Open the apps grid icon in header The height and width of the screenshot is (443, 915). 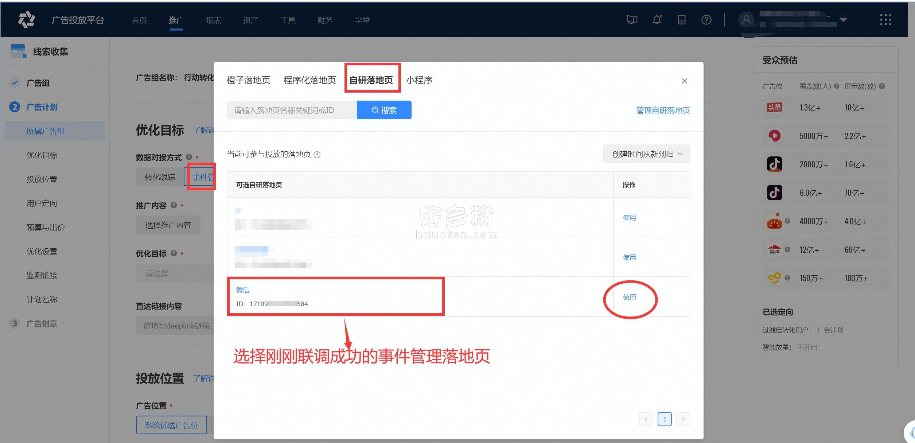click(885, 20)
